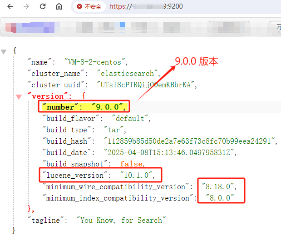
Task: Select the build date value 2025-04-08T15:13:46
Action: click(168, 152)
